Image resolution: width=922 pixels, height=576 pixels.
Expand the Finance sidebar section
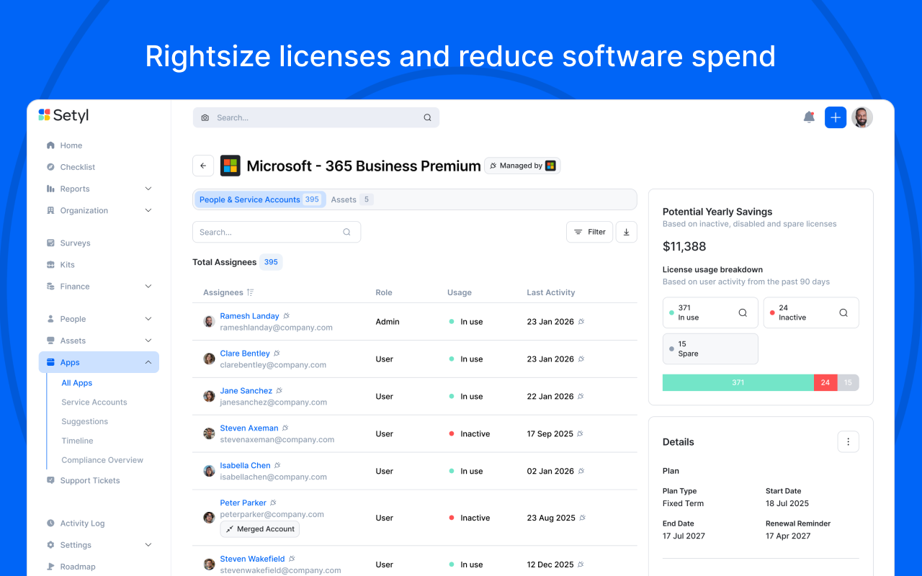pos(148,286)
